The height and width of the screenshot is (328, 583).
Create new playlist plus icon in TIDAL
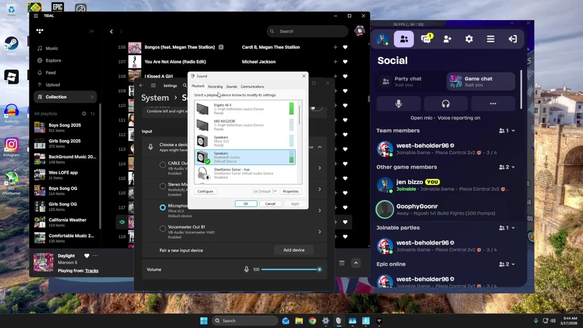[84, 113]
